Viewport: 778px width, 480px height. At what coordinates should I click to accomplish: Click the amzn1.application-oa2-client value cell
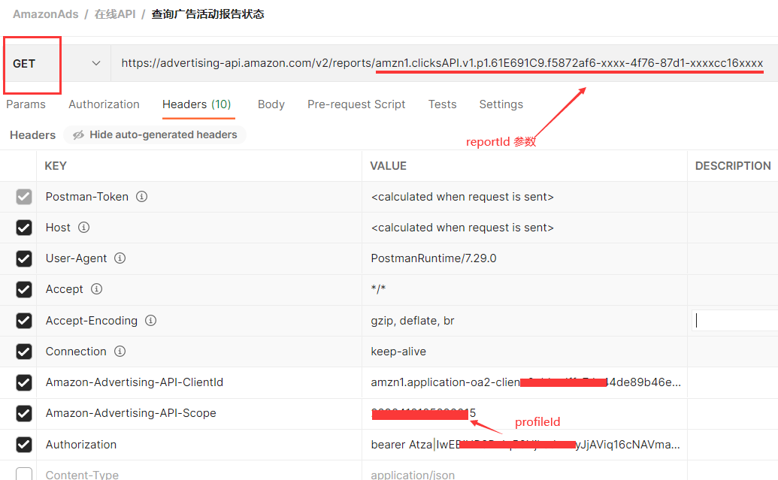pyautogui.click(x=525, y=382)
